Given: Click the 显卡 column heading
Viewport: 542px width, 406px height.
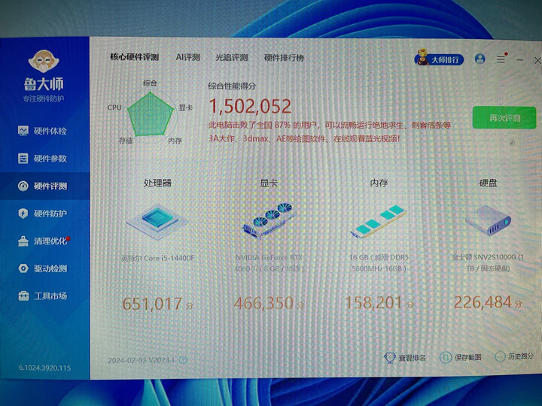Looking at the screenshot, I should point(269,183).
